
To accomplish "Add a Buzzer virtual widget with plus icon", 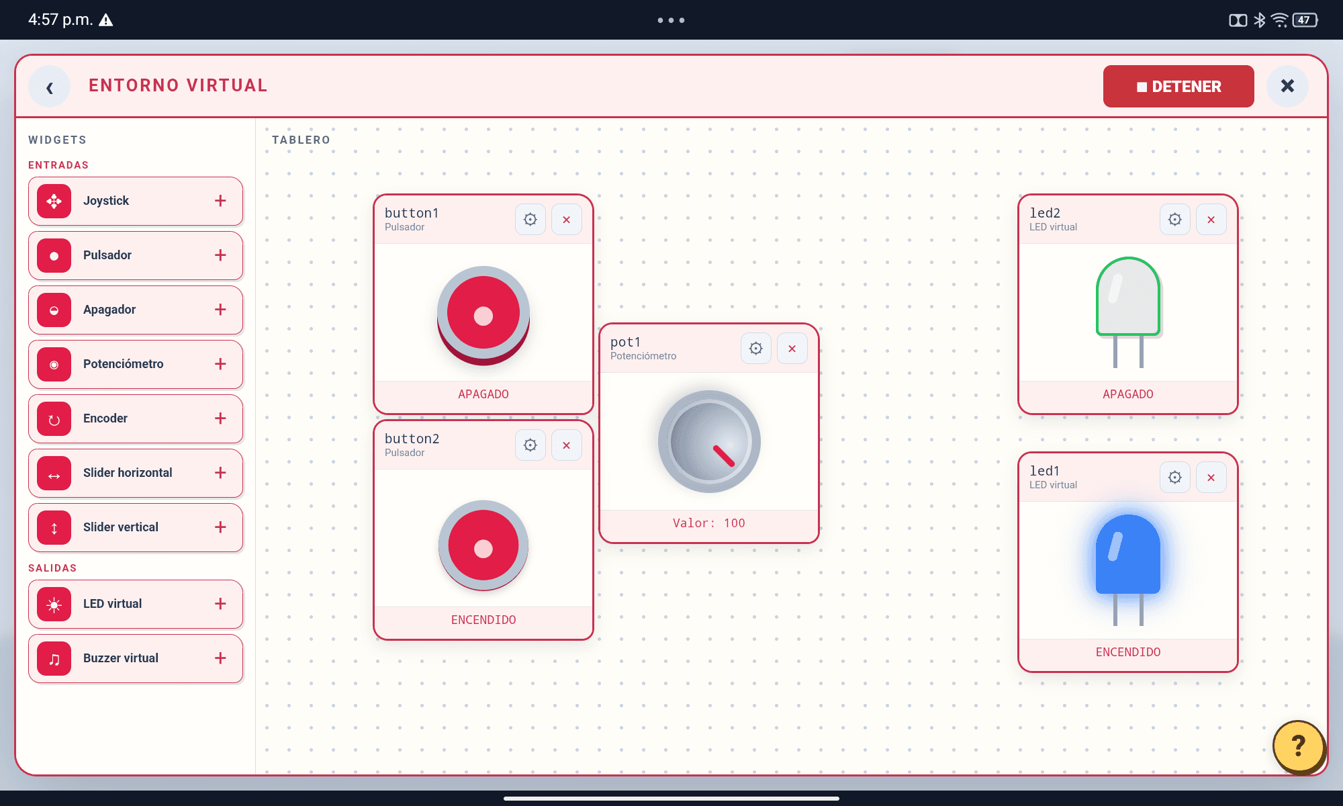I will pyautogui.click(x=220, y=658).
